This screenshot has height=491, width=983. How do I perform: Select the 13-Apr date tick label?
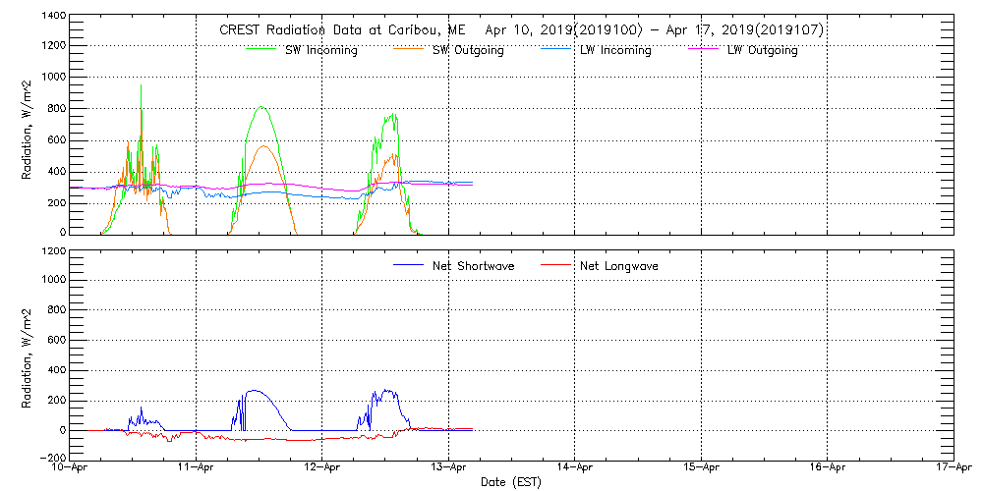pos(449,468)
